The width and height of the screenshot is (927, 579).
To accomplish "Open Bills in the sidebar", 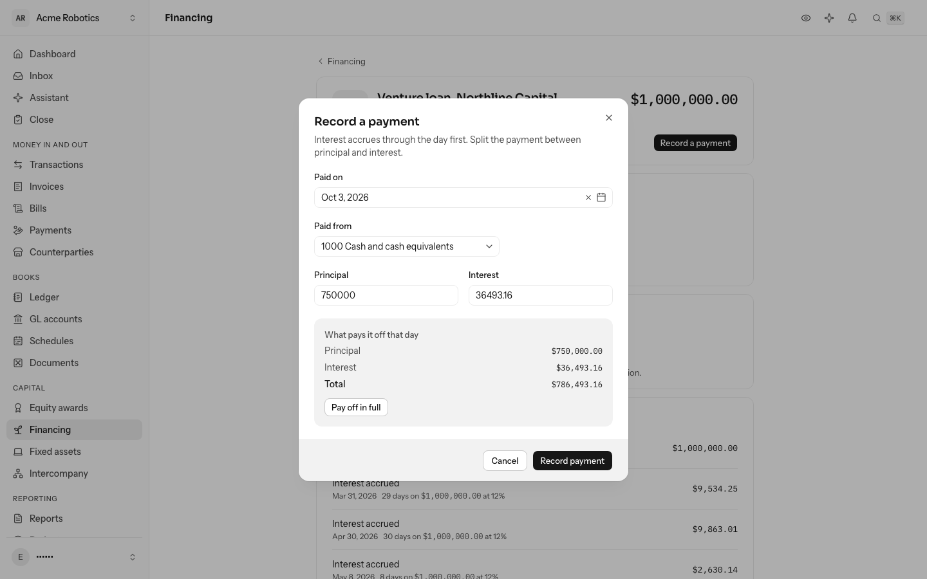I will click(x=75, y=208).
